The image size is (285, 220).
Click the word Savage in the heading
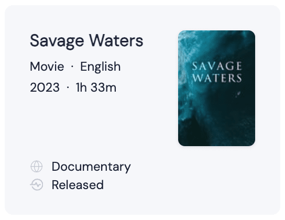[x=57, y=41]
